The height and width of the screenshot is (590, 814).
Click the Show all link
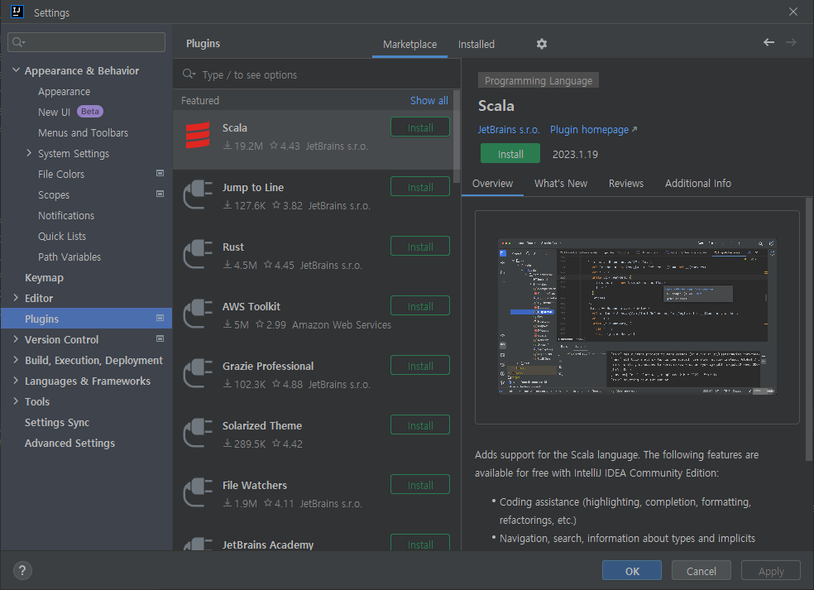tap(429, 100)
